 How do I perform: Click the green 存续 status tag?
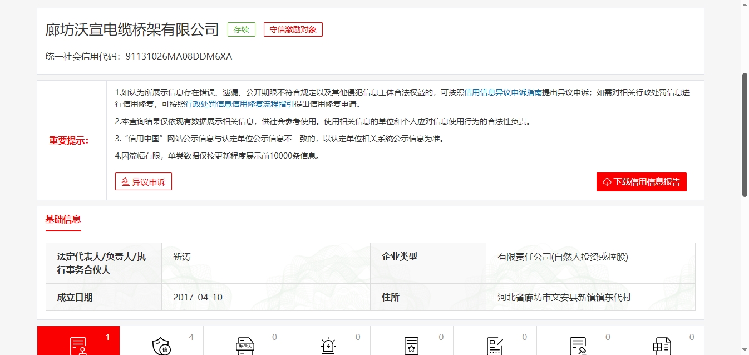(x=242, y=29)
